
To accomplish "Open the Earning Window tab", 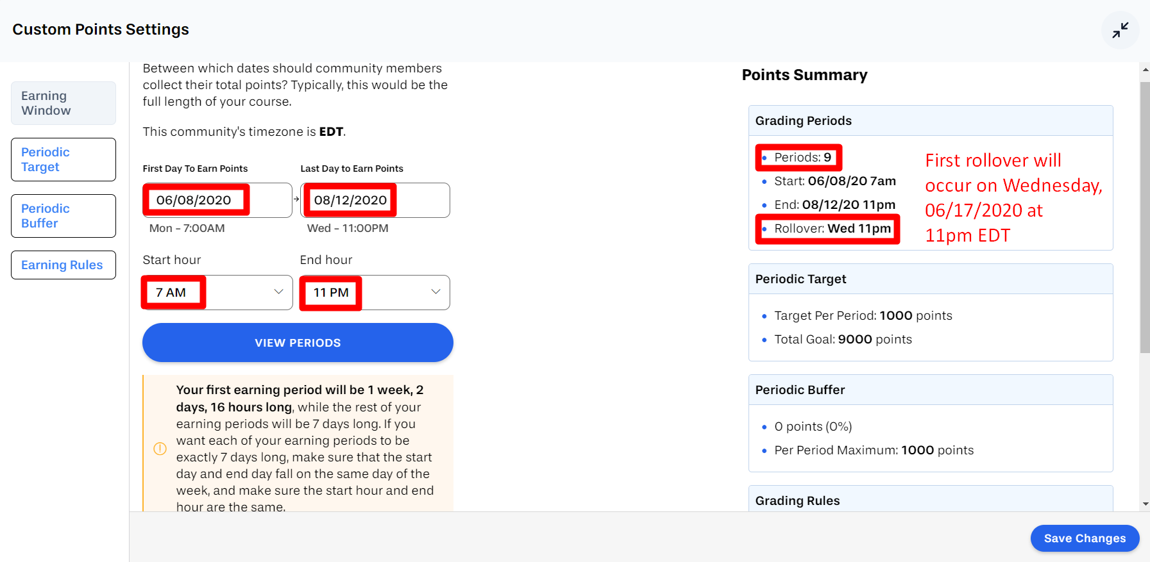I will tap(63, 103).
